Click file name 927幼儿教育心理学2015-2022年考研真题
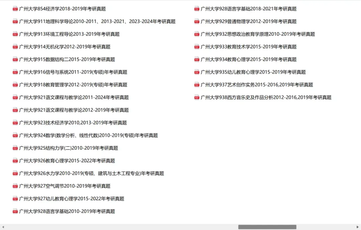The height and width of the screenshot is (230, 361). pos(72,199)
